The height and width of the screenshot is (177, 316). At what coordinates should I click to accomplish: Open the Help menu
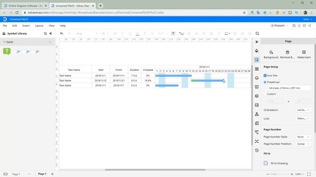[x=63, y=26]
